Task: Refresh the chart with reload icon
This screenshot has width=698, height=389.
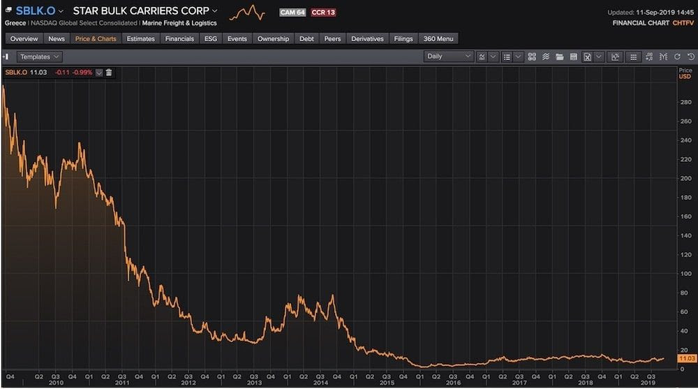Action: pos(677,57)
